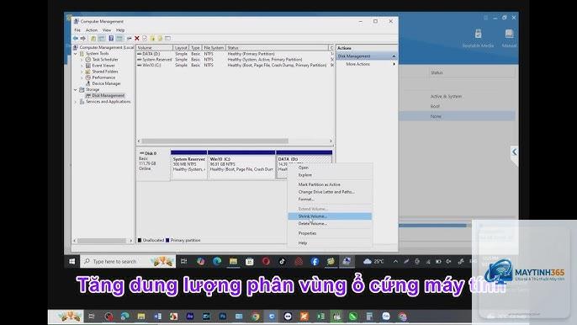
Task: Open the View menu
Action: 107,30
